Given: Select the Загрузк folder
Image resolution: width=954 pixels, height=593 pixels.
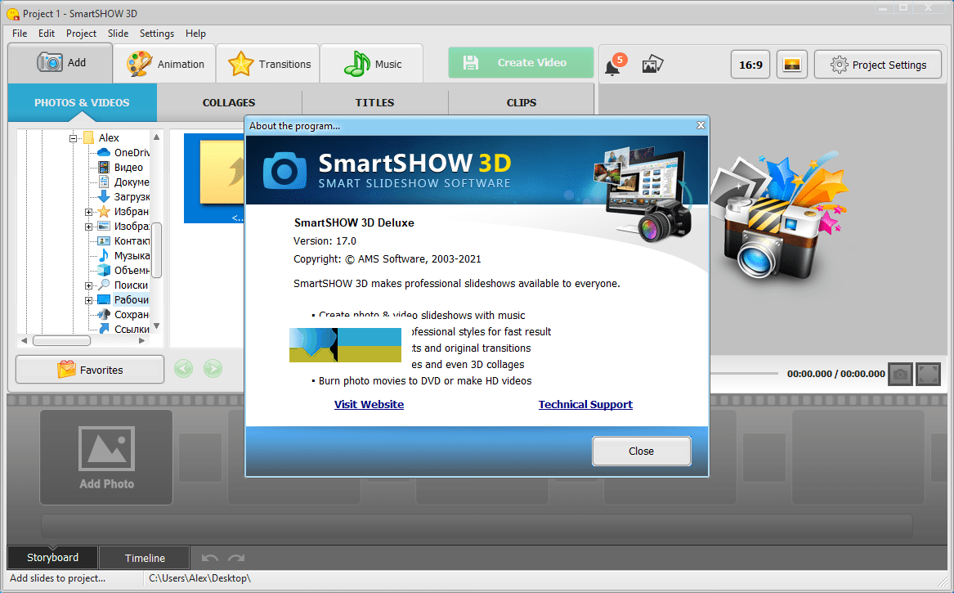Looking at the screenshot, I should pos(123,196).
